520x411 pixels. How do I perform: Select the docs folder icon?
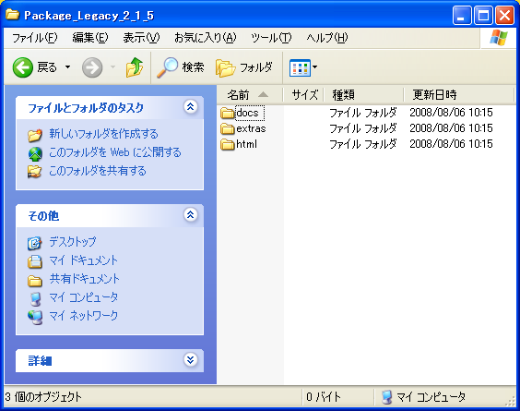[227, 113]
